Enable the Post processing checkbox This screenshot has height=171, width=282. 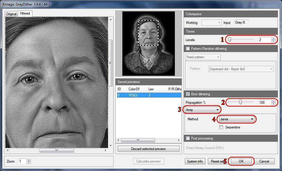tap(188, 138)
